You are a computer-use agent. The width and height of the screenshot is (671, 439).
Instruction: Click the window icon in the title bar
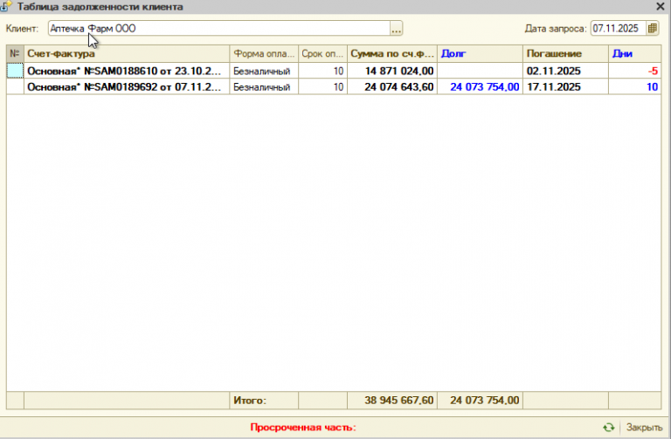6,6
